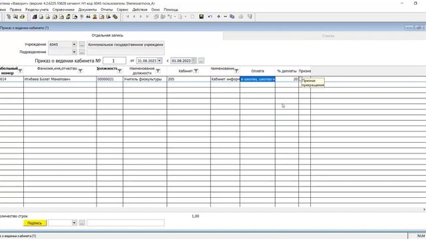Click ellipsis button next to Учреждение
This screenshot has width=426, height=239.
click(82, 44)
